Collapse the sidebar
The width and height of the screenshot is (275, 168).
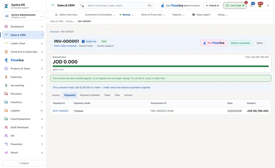(23, 163)
